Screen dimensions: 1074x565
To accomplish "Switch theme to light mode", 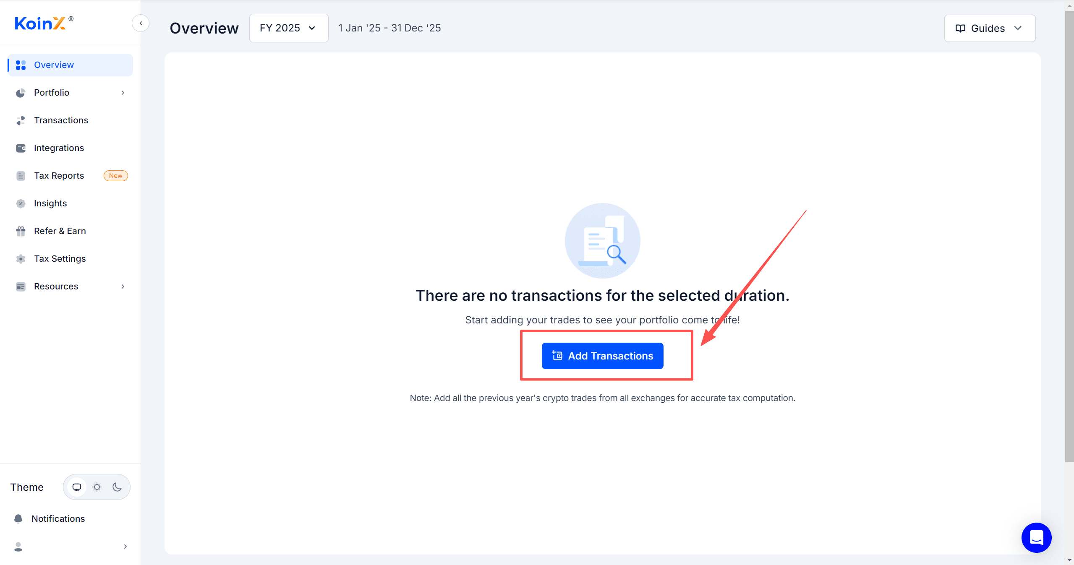I will pos(97,487).
